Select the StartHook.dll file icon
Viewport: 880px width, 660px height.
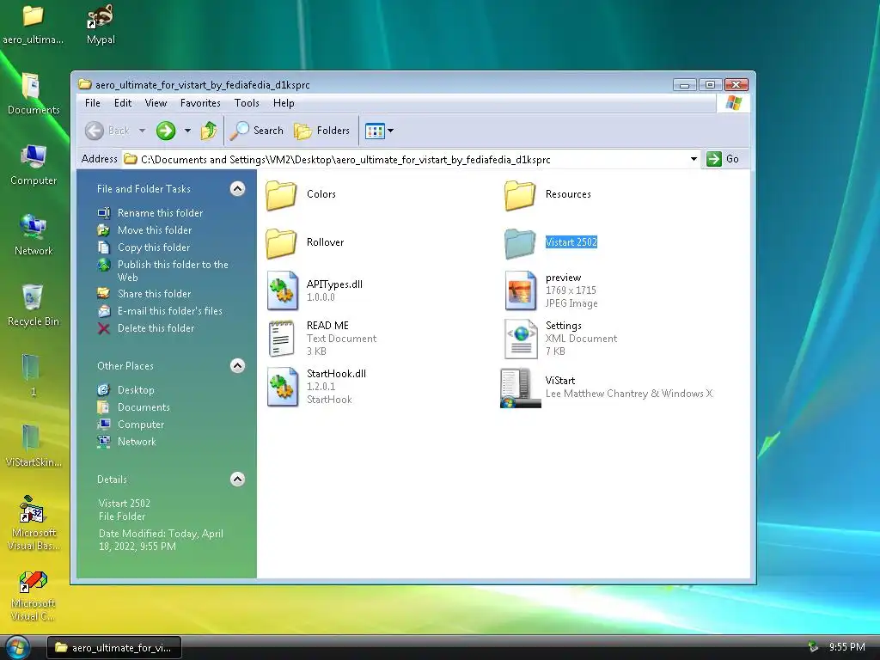tap(282, 387)
